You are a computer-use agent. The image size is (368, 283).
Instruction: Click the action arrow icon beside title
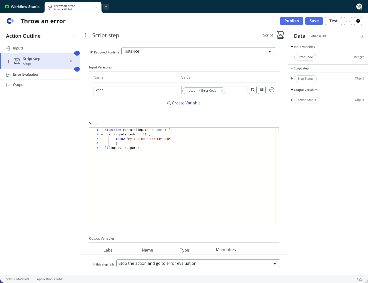(x=10, y=21)
